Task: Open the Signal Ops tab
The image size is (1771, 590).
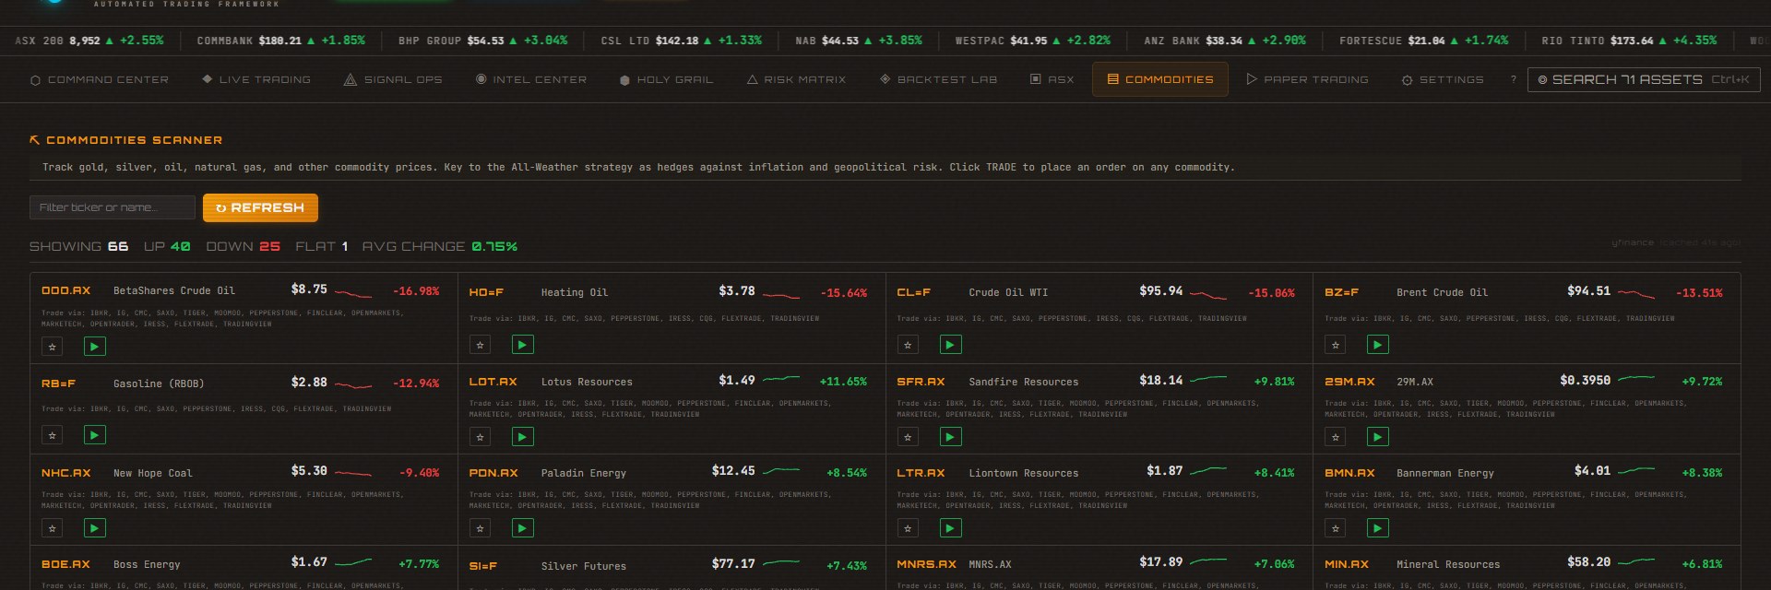Action: click(393, 80)
